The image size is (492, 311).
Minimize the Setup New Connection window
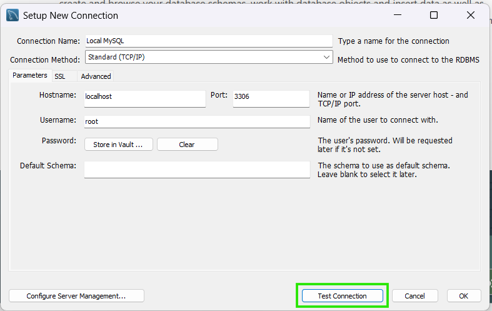click(398, 15)
